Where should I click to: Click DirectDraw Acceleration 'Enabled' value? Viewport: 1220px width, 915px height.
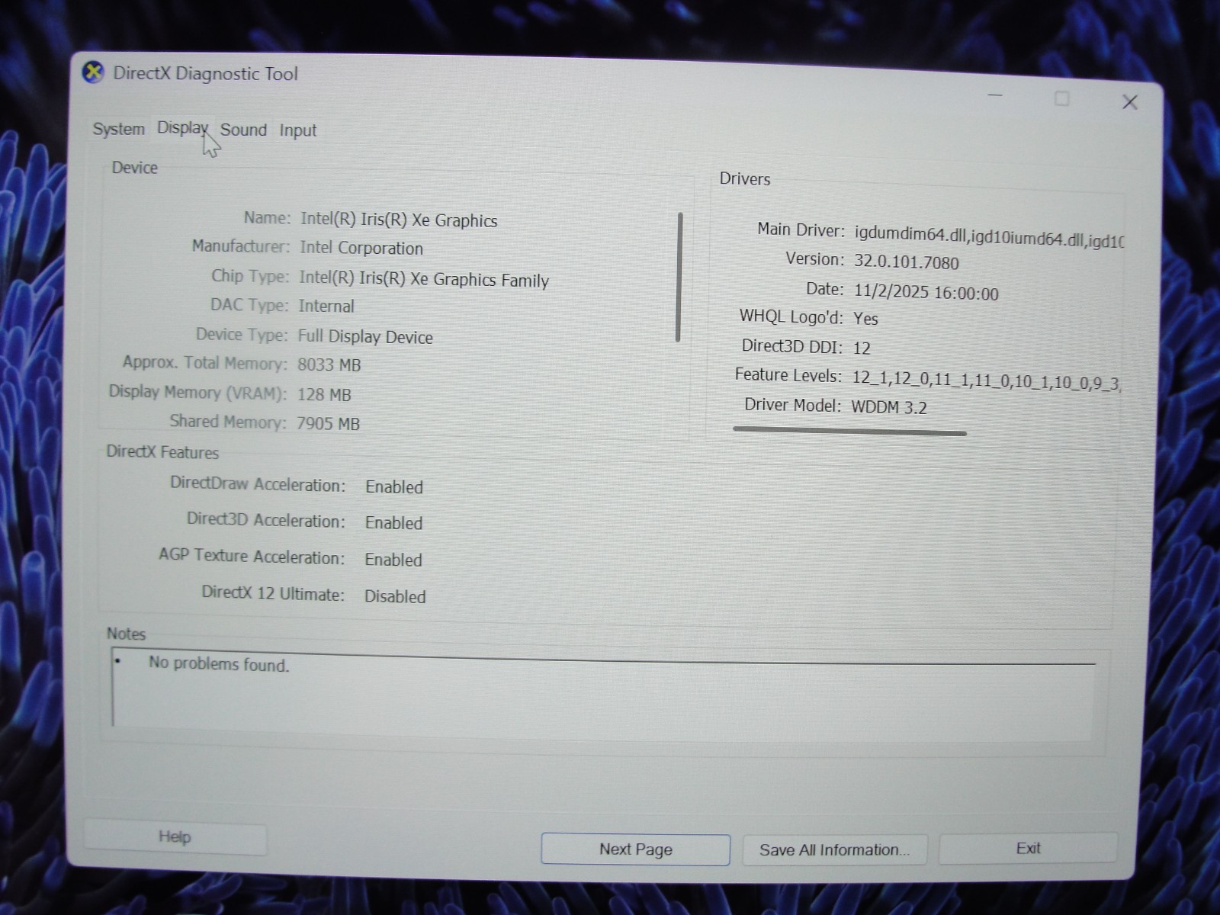tap(394, 486)
